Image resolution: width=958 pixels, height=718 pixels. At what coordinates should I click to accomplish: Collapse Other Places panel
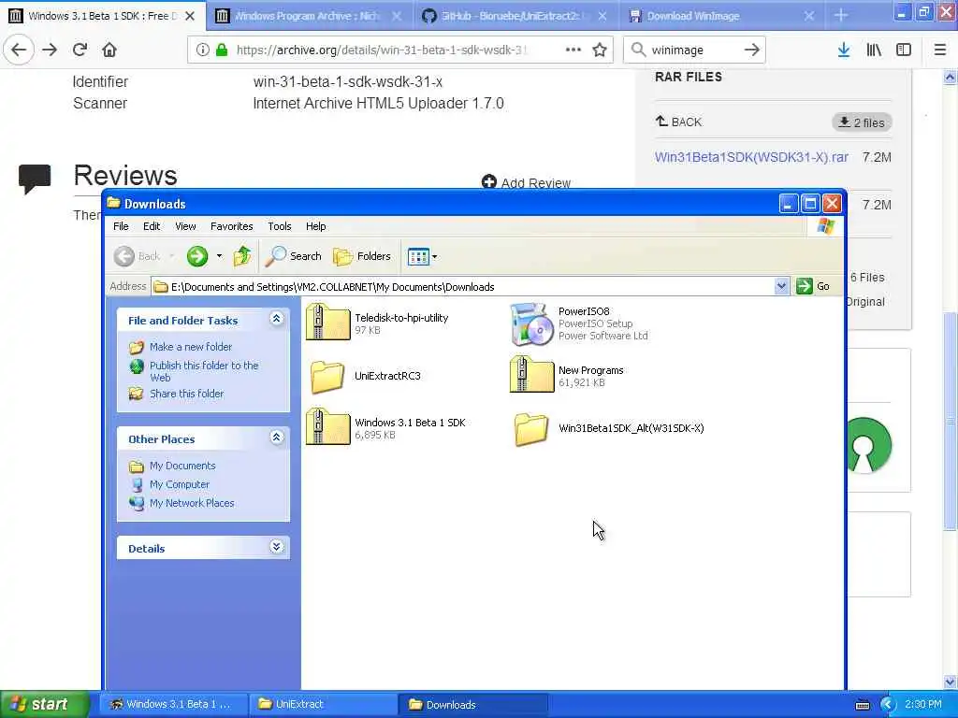coord(276,438)
